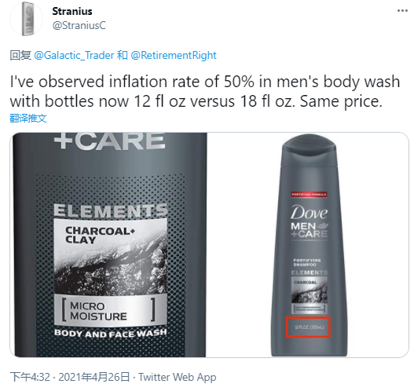Open the Twitter Web App source link
Screen dimensions: 414x391
(x=178, y=377)
